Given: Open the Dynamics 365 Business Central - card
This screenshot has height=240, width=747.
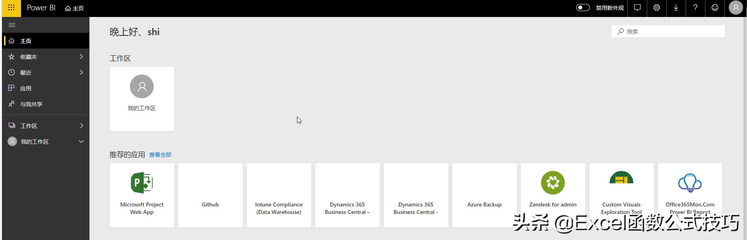Looking at the screenshot, I should tap(416, 195).
